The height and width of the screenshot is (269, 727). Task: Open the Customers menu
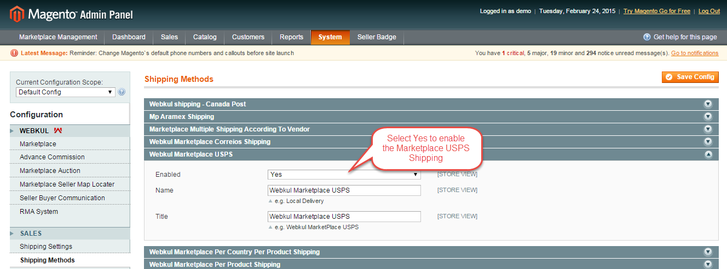point(248,37)
